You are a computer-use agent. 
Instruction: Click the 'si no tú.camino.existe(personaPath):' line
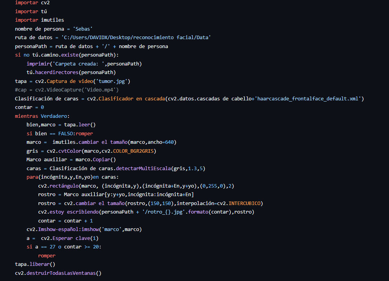pyautogui.click(x=67, y=55)
